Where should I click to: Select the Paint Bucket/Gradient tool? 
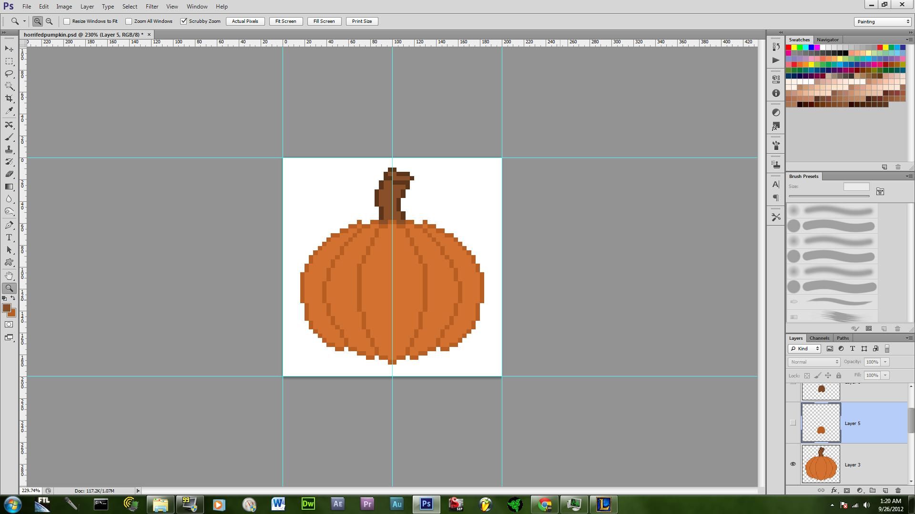point(9,187)
